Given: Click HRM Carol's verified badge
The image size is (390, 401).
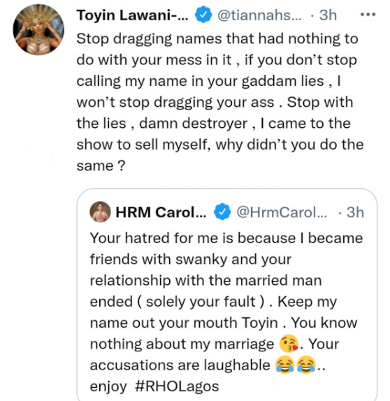Looking at the screenshot, I should (x=222, y=212).
